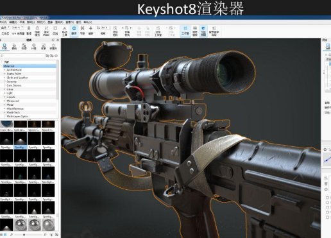Pick the chrome sphere material thumbnail
Screen dimensions: 331x238
pos(21,225)
